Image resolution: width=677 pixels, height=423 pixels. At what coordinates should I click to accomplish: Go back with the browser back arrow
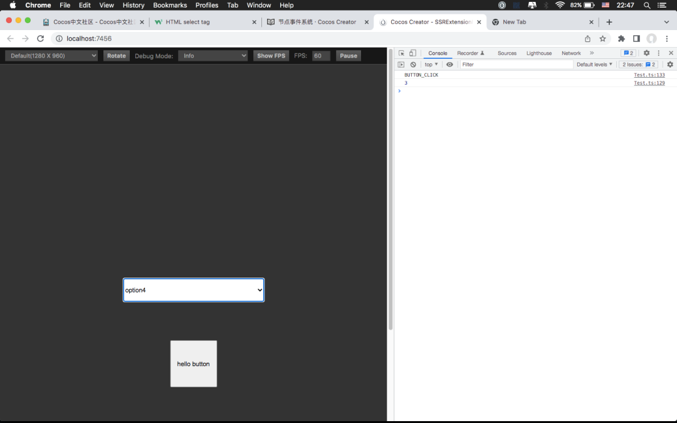[11, 38]
